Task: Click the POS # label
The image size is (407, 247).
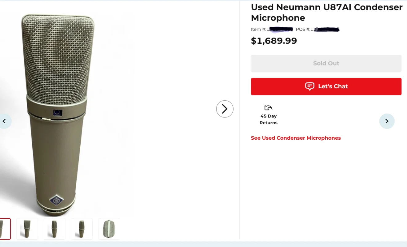Action: click(303, 30)
